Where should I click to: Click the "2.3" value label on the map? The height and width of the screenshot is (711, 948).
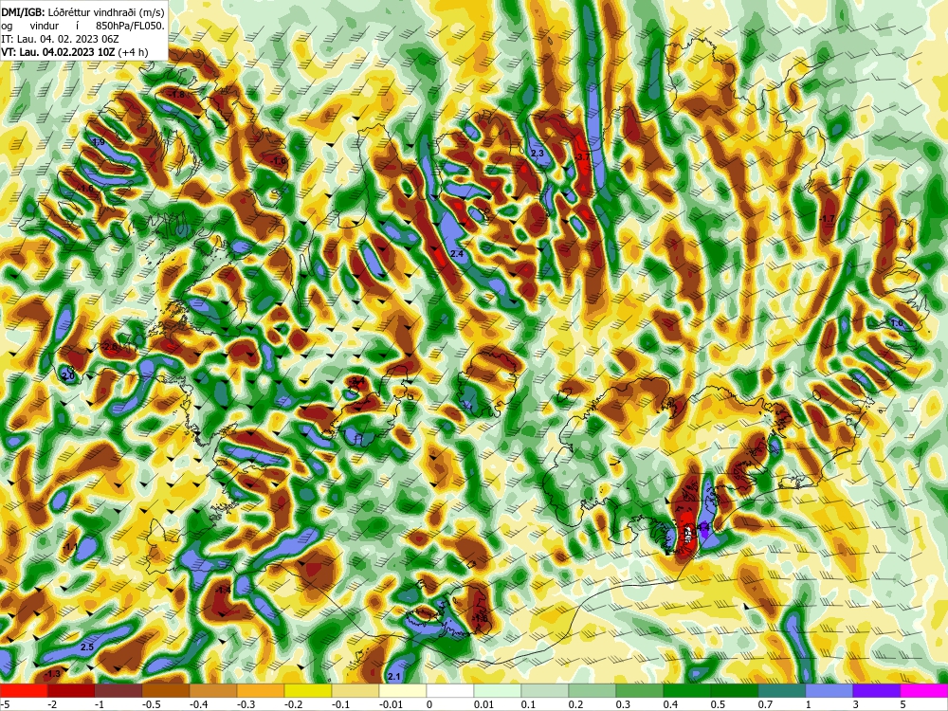pos(537,154)
